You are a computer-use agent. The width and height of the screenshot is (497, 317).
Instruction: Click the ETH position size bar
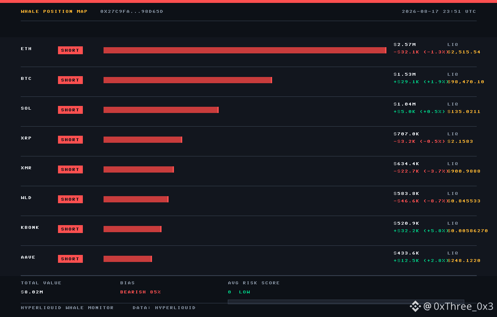click(245, 50)
